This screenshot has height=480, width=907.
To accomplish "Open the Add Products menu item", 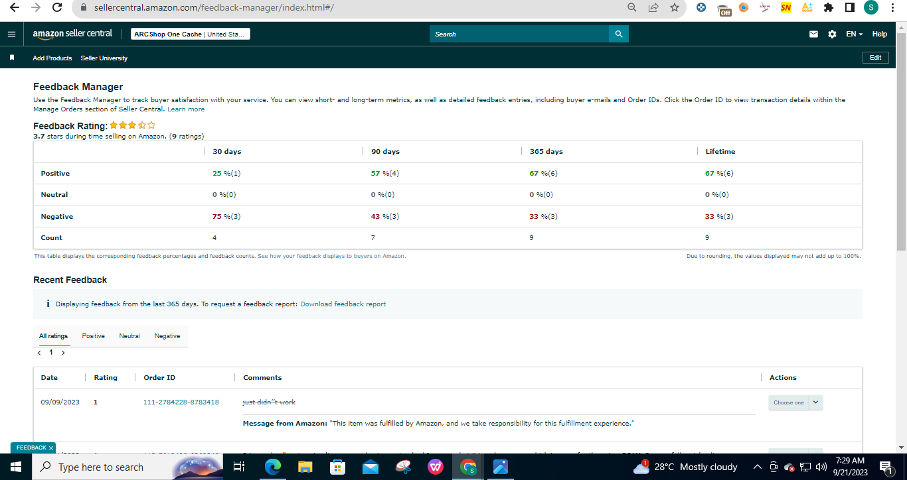I will tap(52, 58).
